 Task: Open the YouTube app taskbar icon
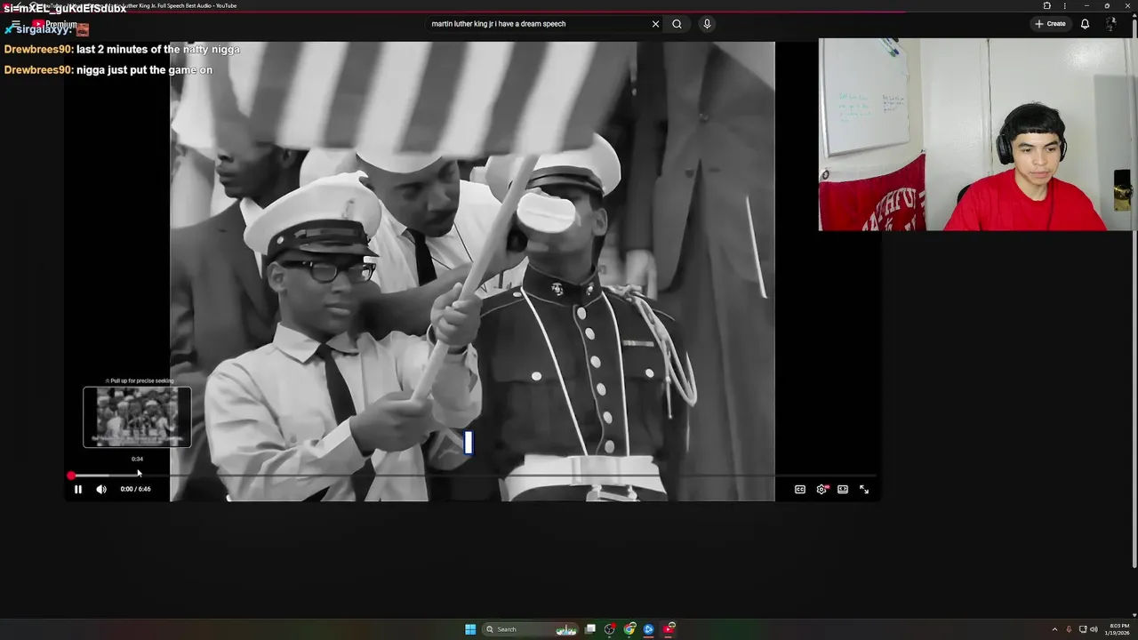(669, 629)
